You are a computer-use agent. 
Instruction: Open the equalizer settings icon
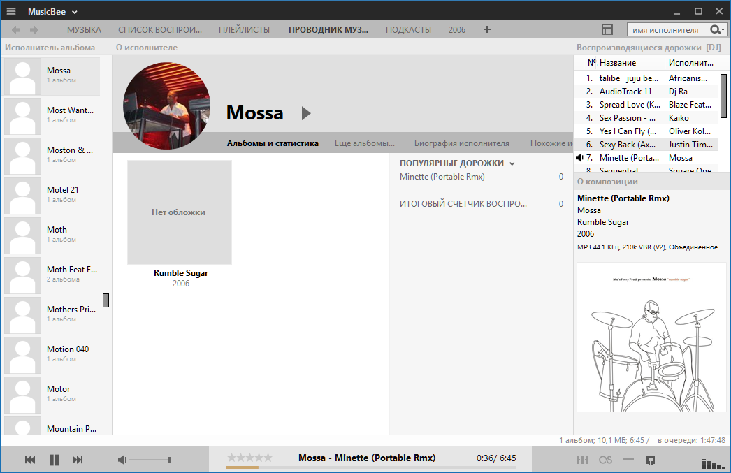point(581,460)
